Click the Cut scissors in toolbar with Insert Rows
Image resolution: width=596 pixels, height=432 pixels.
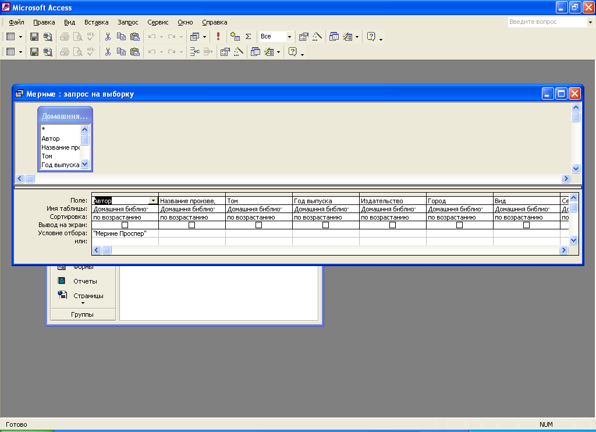108,52
